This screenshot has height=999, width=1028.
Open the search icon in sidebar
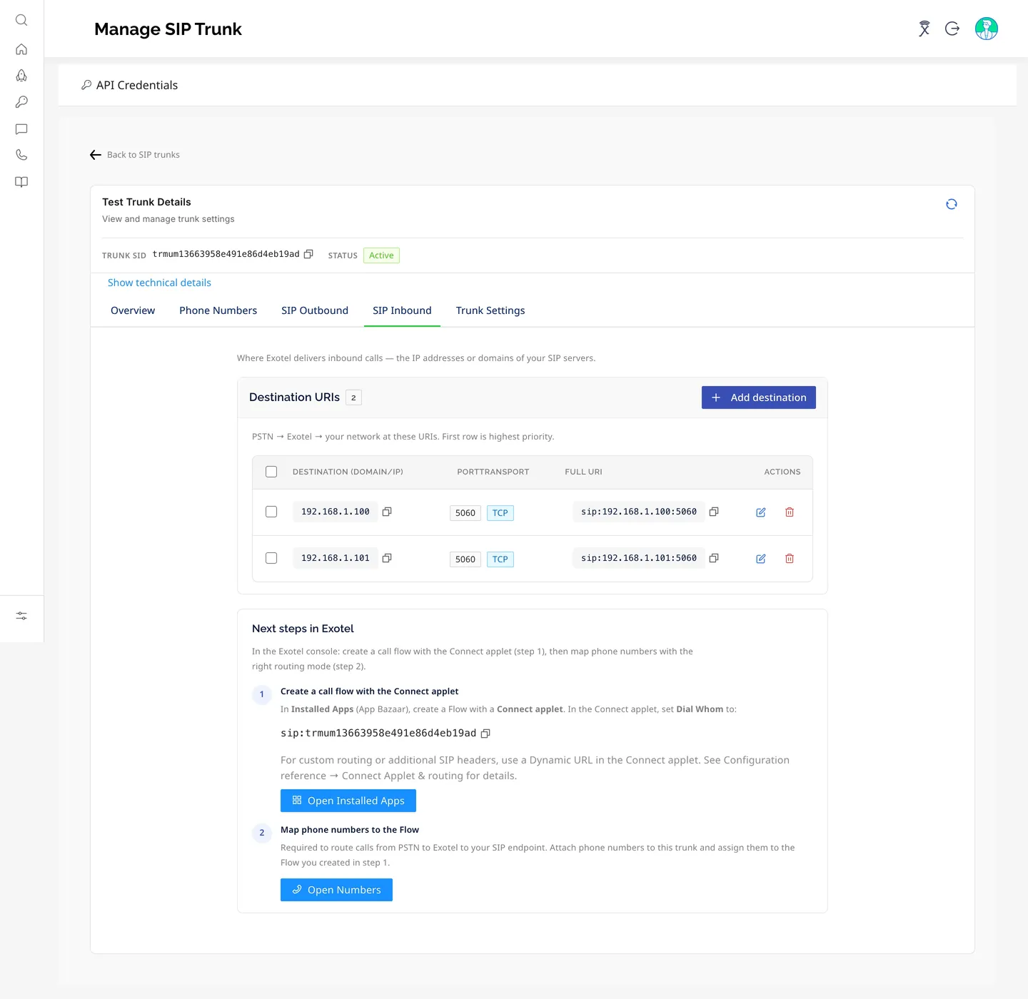[21, 20]
